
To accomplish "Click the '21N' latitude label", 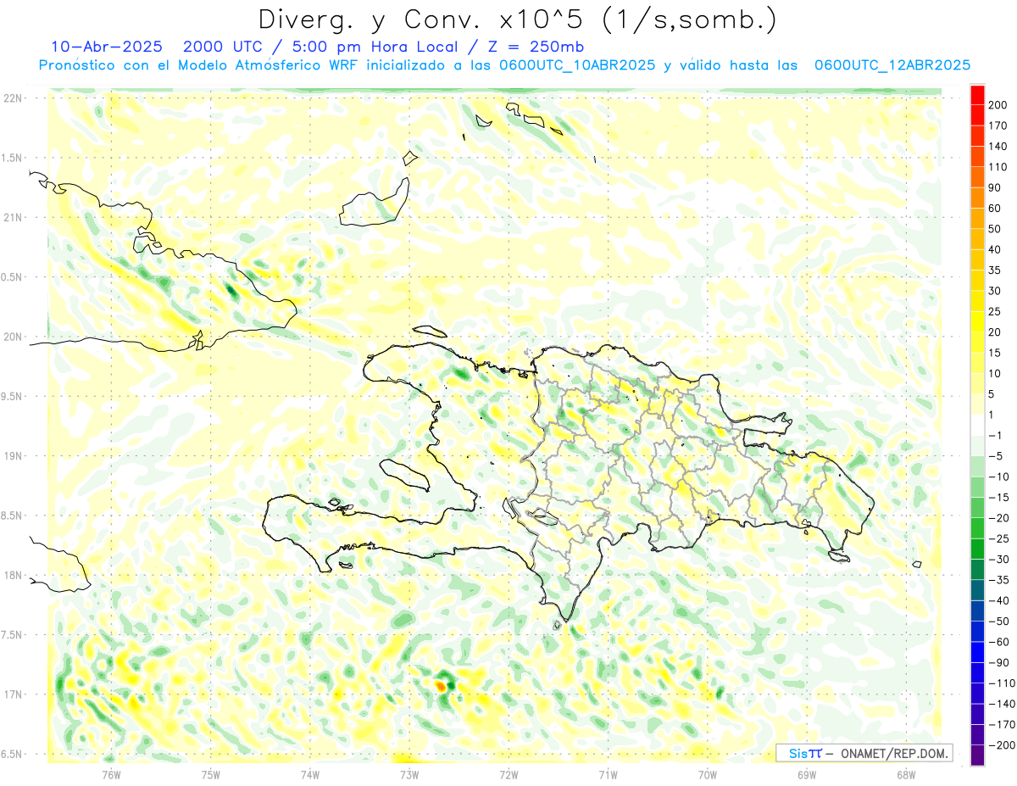I will click(12, 217).
